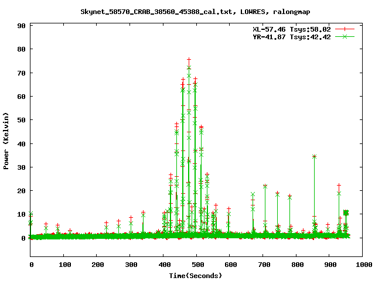Click the Time(Seconds) x-axis label
Image resolution: width=375 pixels, height=281 pixels.
196,276
